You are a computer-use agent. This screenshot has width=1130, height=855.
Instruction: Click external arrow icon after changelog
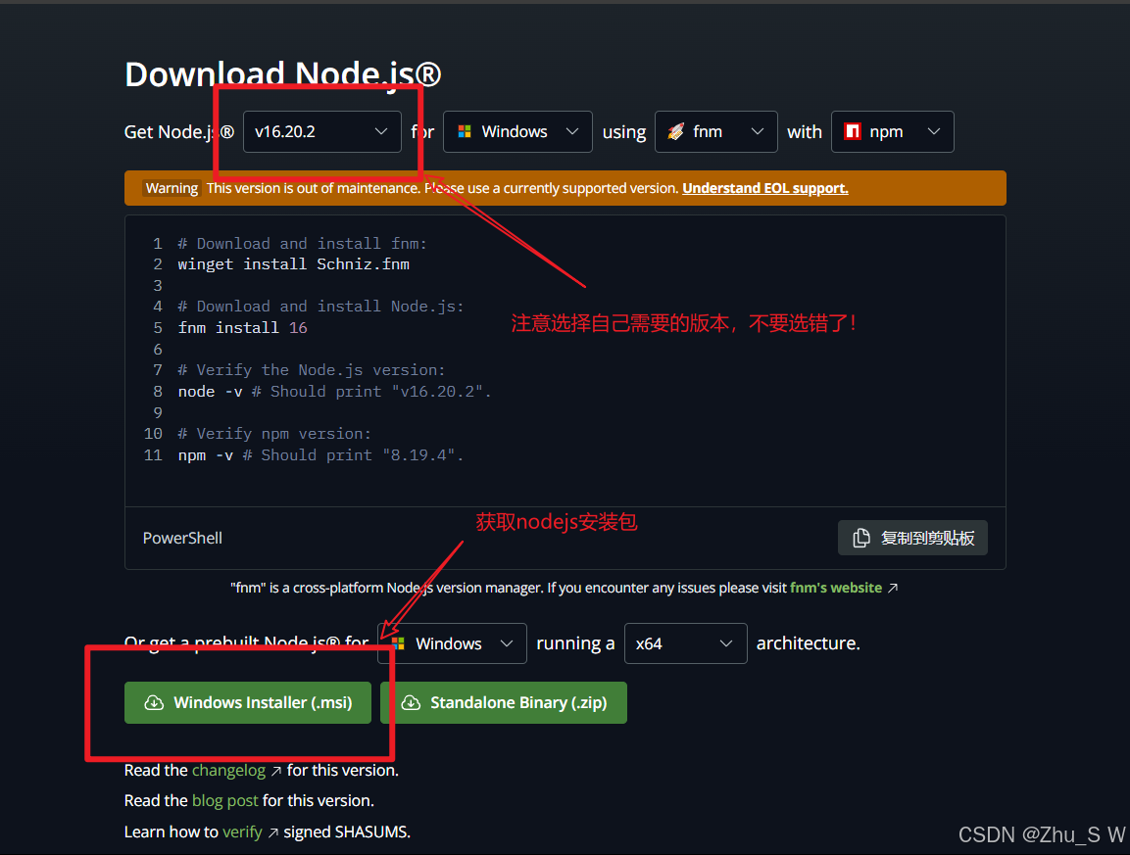coord(276,771)
